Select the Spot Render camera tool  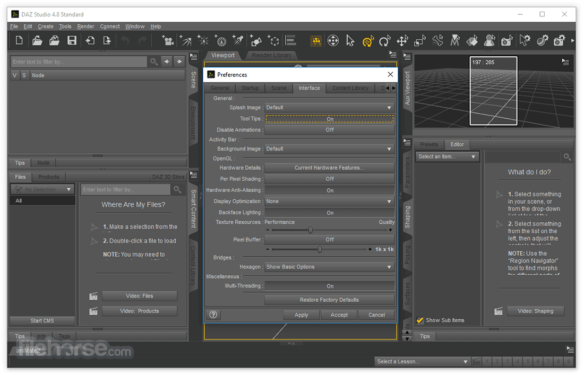506,40
